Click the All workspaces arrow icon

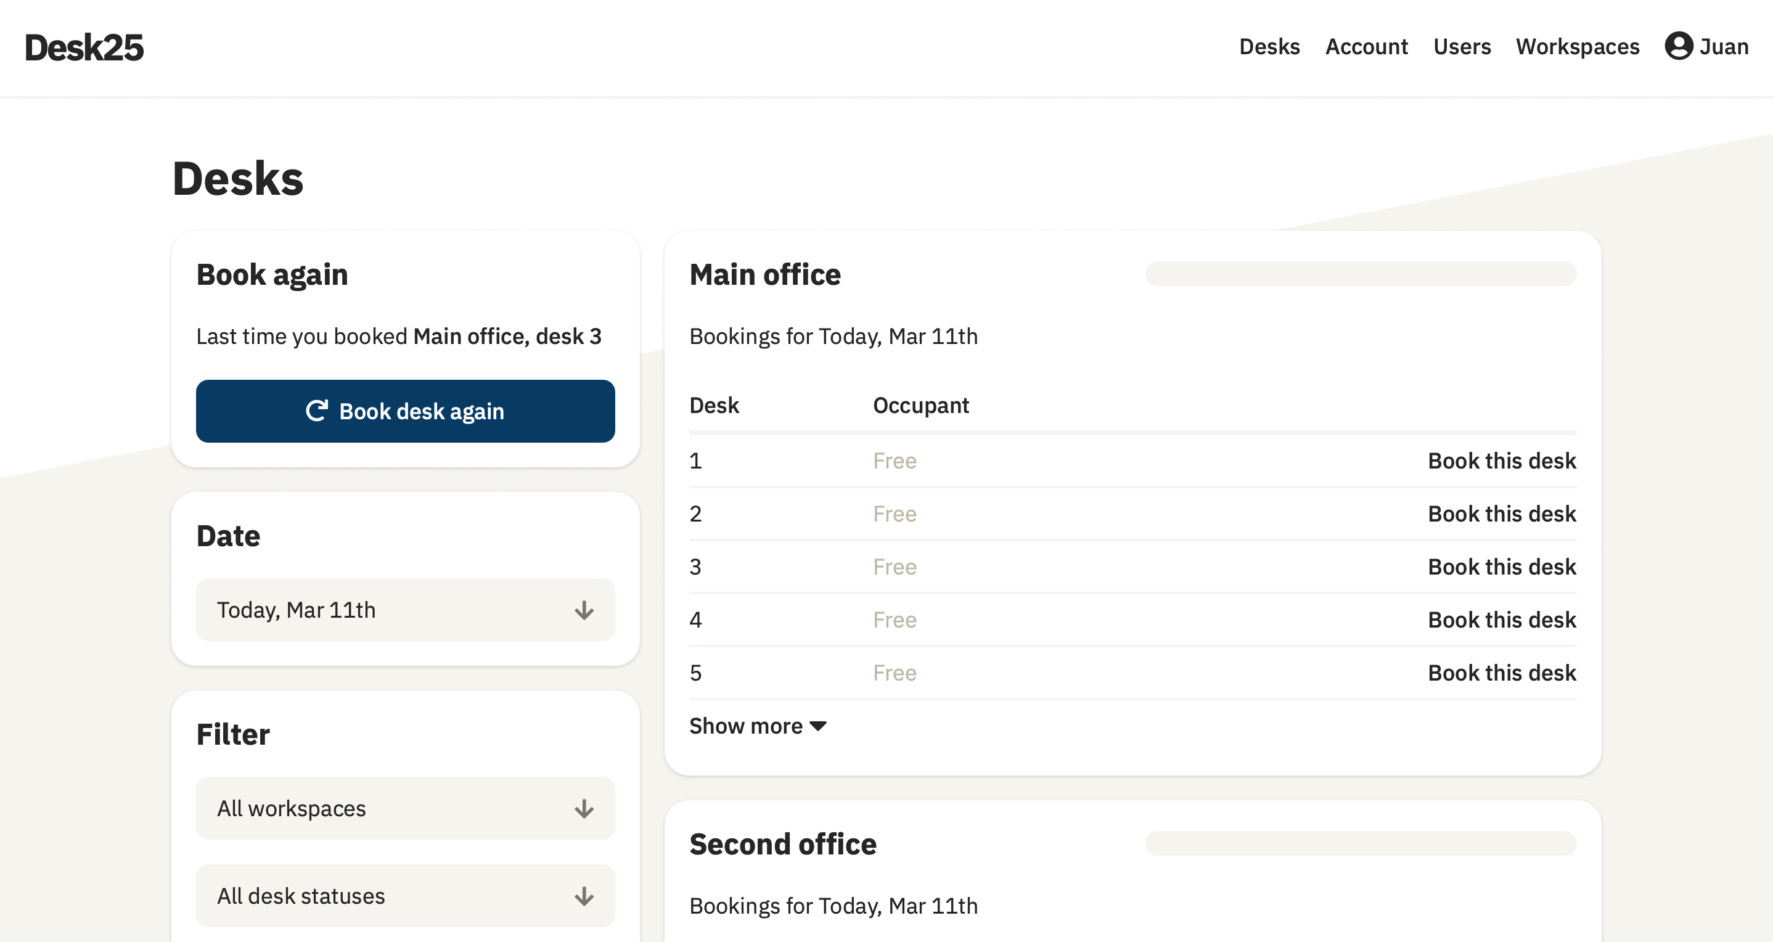pyautogui.click(x=584, y=808)
